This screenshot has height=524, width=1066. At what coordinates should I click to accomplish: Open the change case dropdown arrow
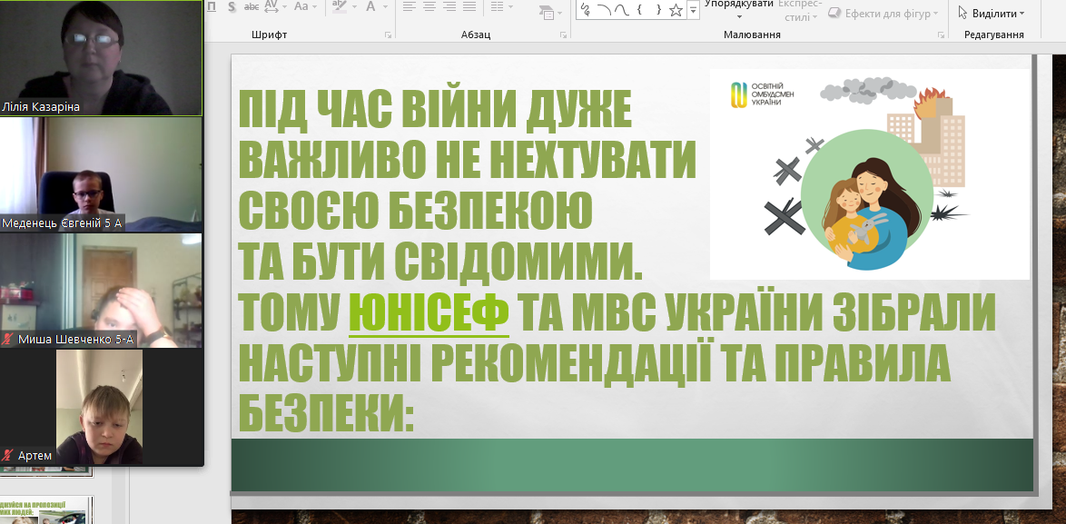(315, 6)
